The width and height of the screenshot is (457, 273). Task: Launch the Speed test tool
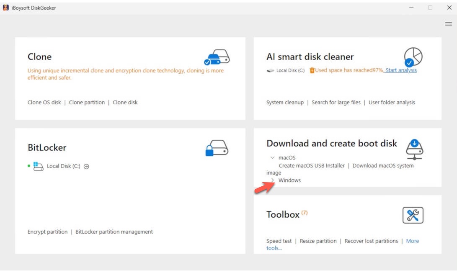279,241
